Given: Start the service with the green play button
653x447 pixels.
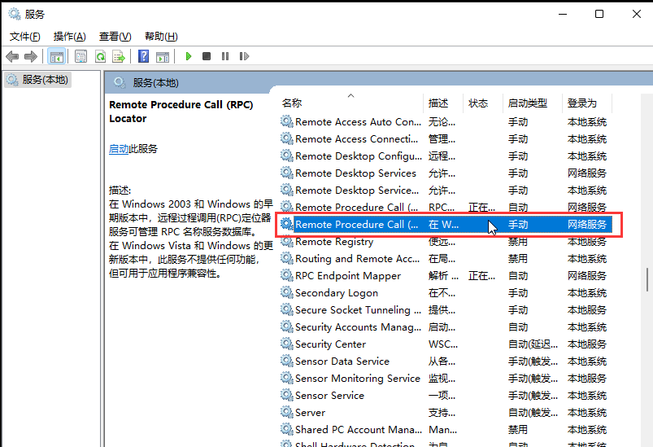Looking at the screenshot, I should coord(189,56).
